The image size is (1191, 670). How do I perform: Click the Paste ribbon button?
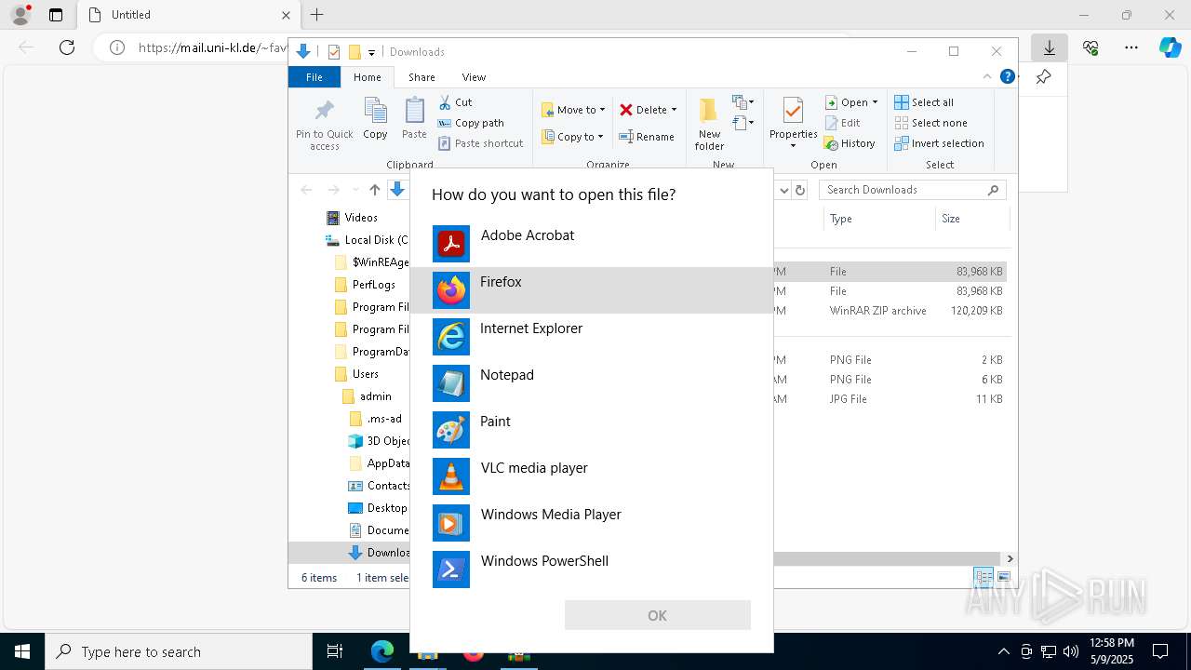click(414, 118)
